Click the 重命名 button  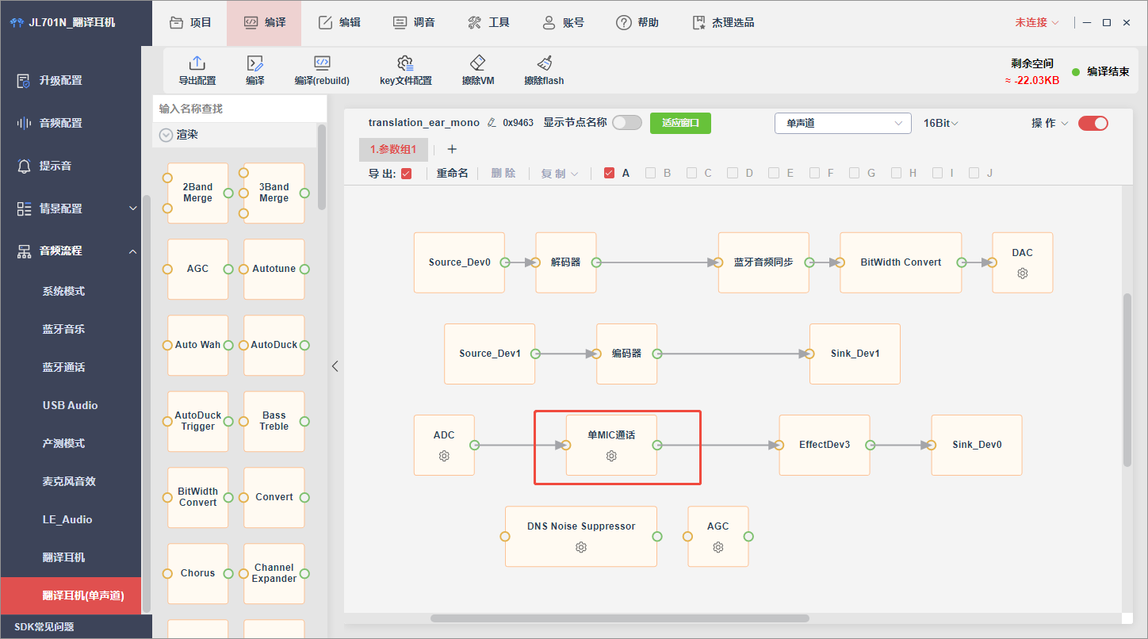click(452, 174)
